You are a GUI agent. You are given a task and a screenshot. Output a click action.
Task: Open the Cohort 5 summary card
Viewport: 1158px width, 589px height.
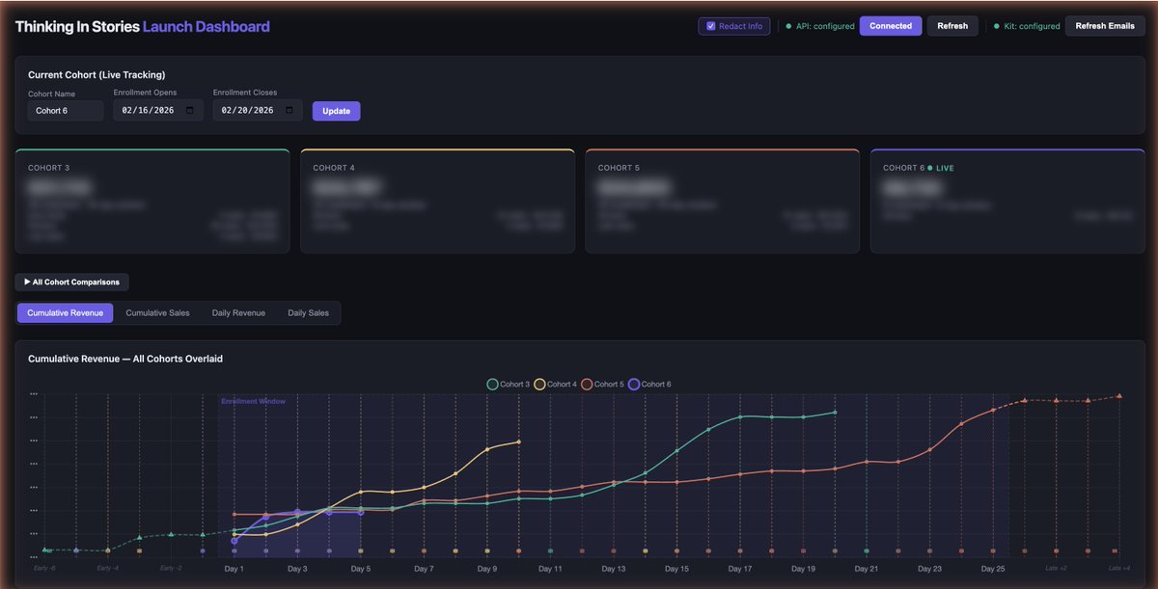click(723, 201)
